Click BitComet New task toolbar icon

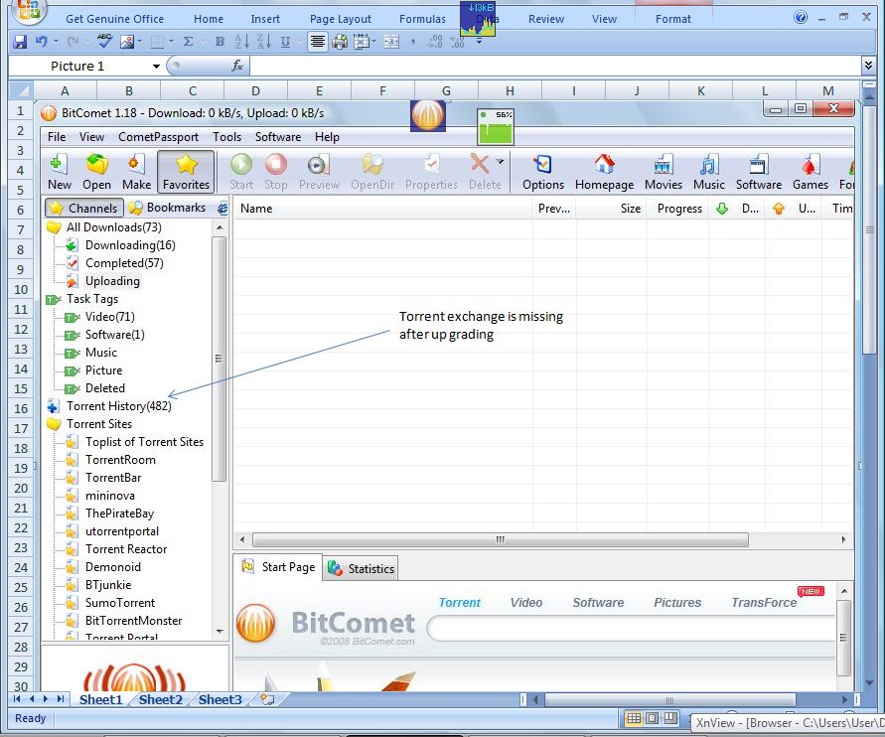[x=59, y=172]
